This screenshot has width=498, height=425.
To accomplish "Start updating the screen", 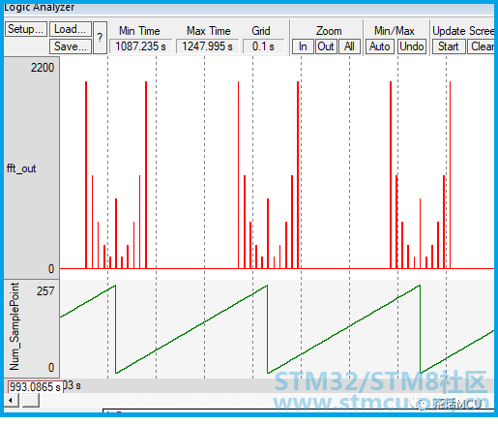I will 449,46.
